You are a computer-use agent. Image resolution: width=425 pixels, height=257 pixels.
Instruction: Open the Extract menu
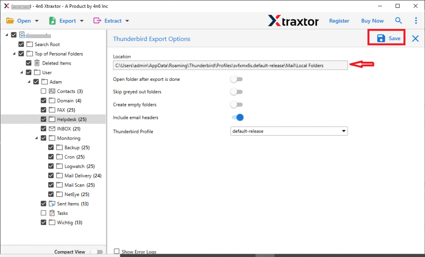(x=111, y=21)
